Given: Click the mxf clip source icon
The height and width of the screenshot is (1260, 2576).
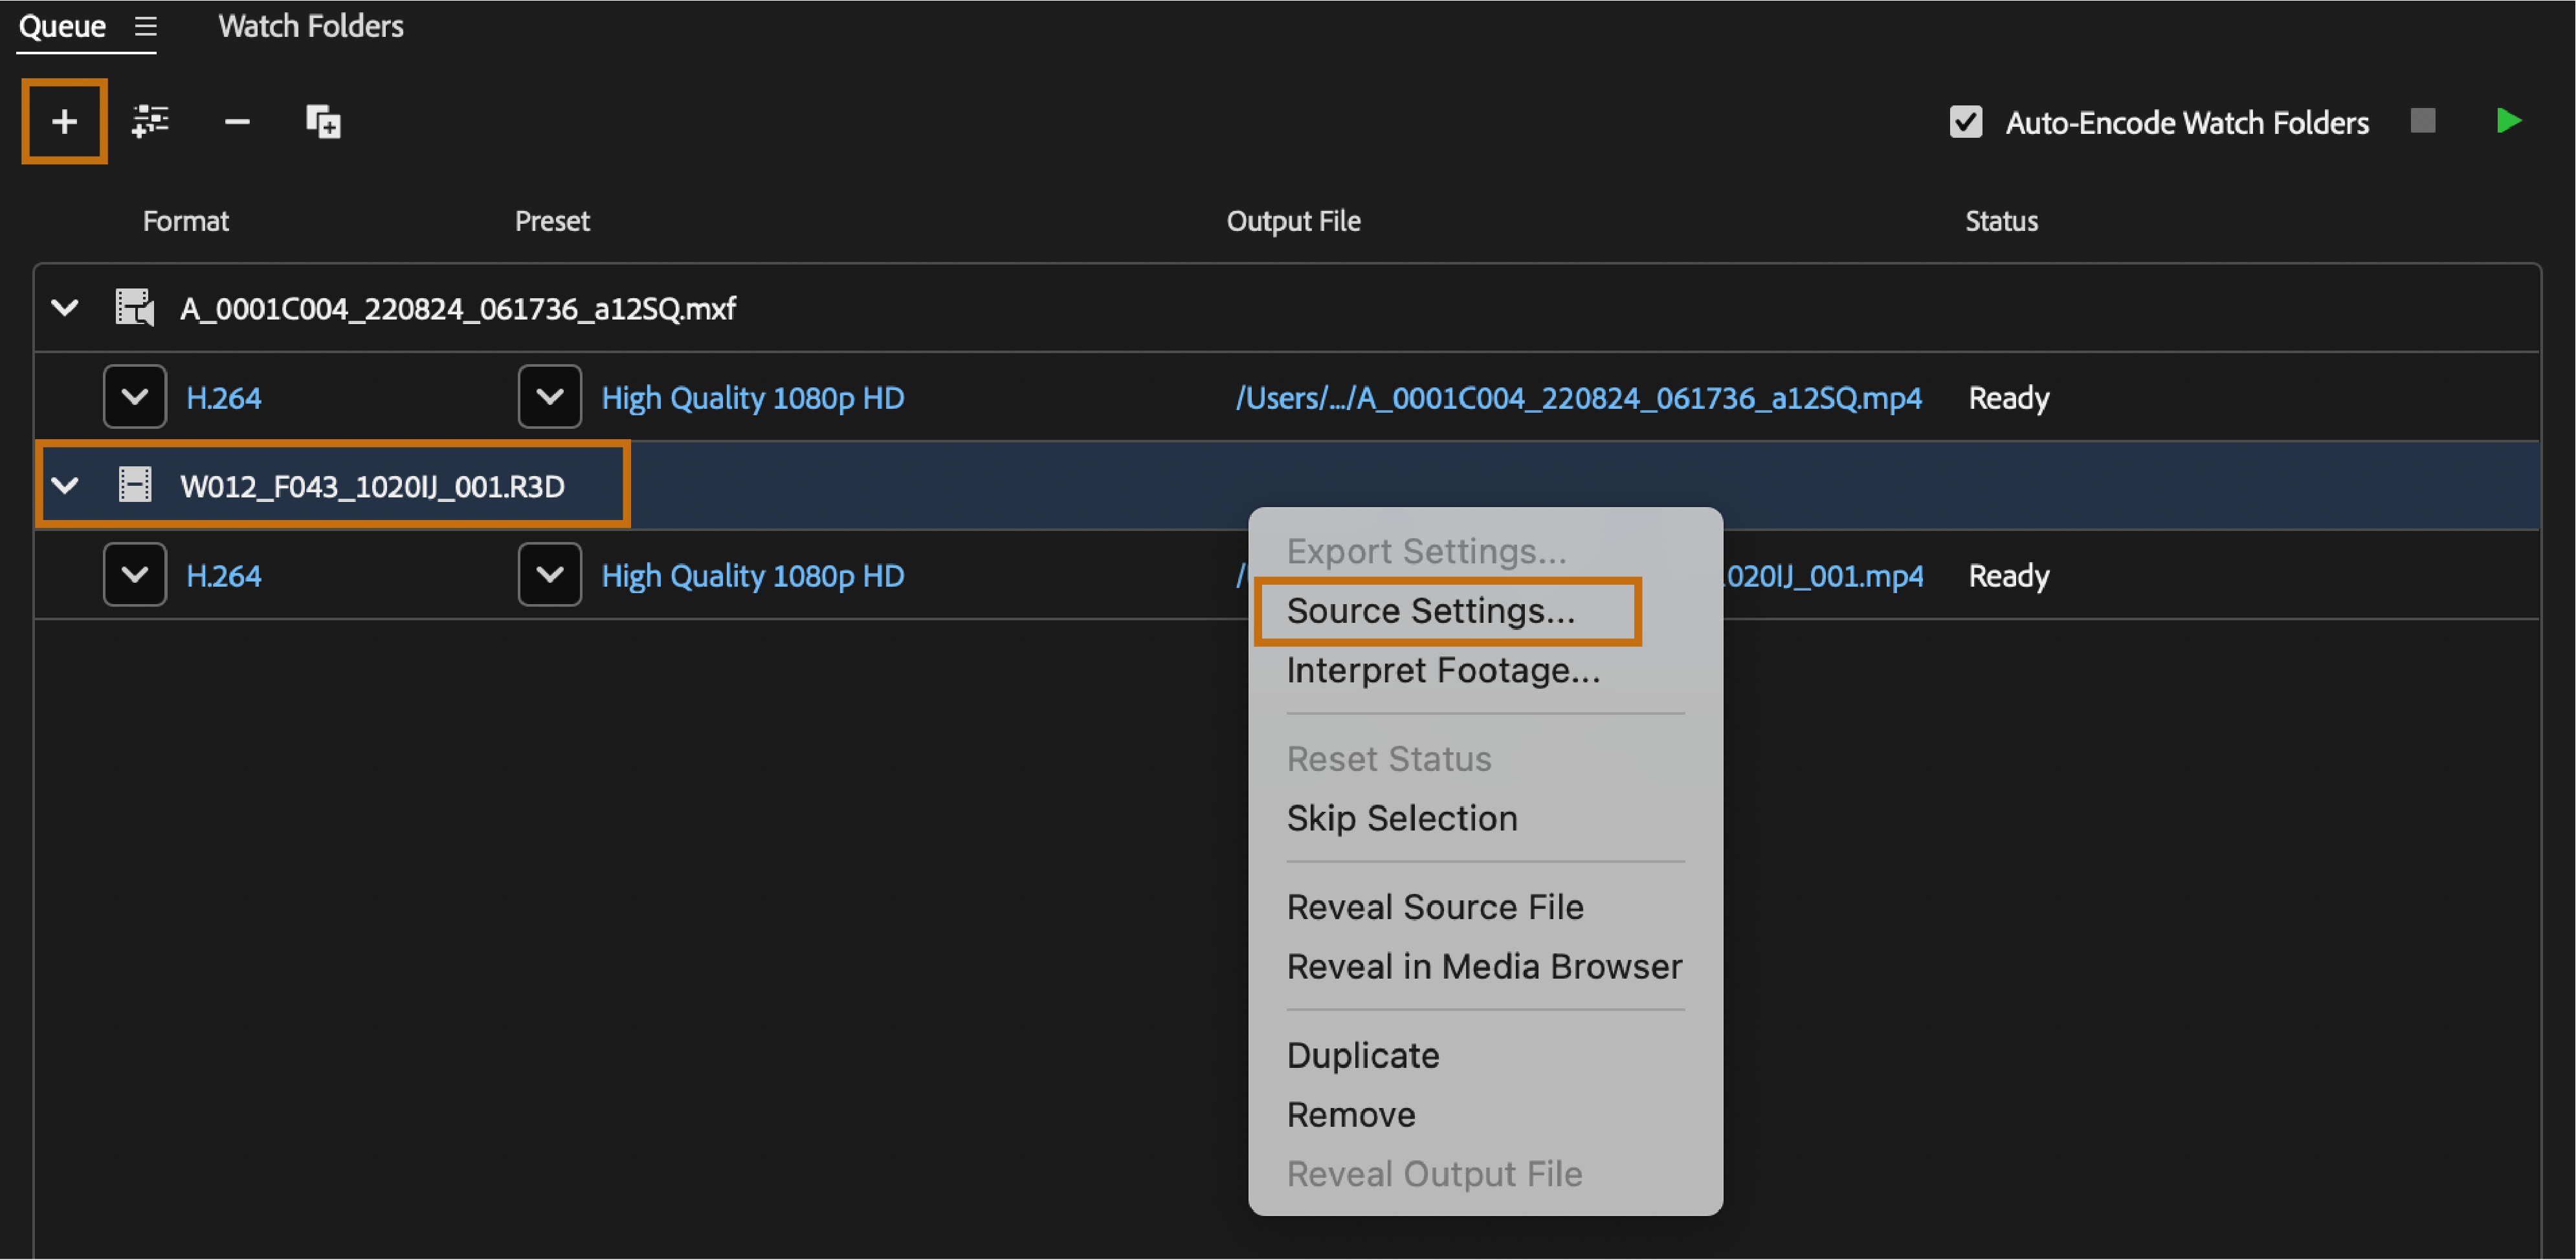Looking at the screenshot, I should coord(135,308).
